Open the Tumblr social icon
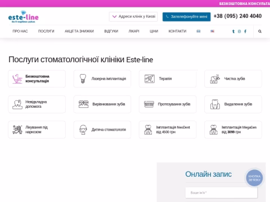This screenshot has width=270, height=202. point(233,31)
